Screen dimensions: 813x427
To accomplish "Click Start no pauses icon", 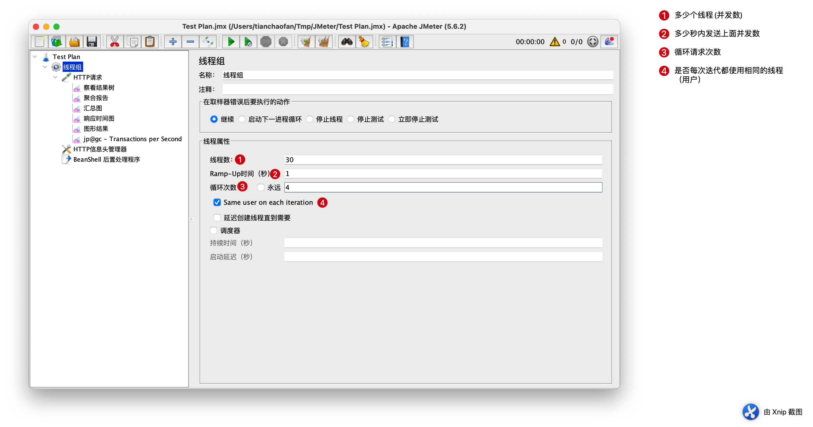I will (248, 42).
